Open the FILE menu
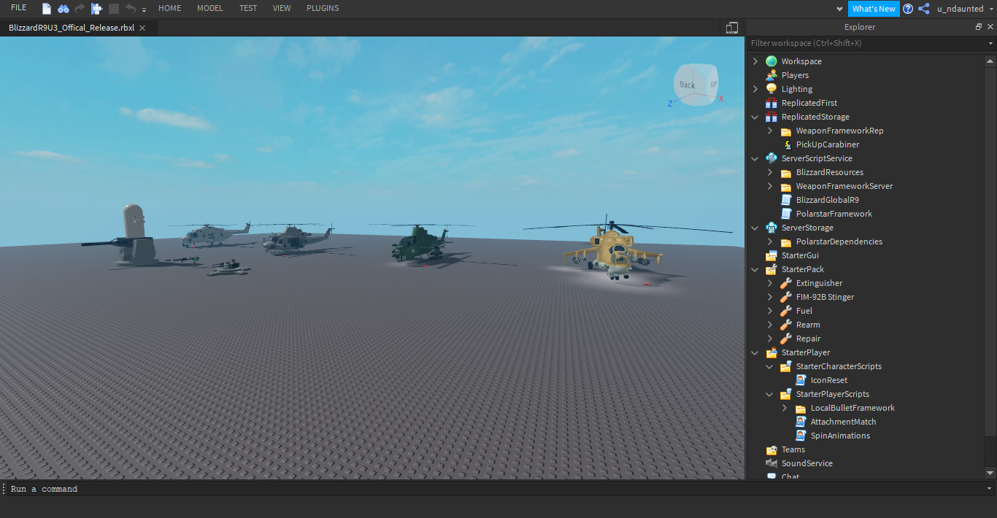 point(19,8)
